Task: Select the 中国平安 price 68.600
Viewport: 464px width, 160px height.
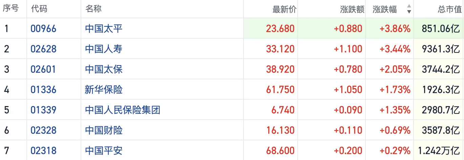Action: [x=280, y=151]
